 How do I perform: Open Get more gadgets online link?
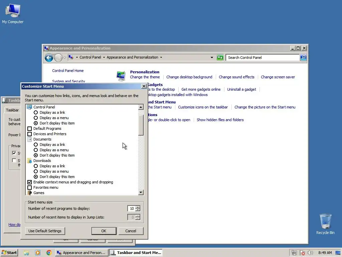201,89
